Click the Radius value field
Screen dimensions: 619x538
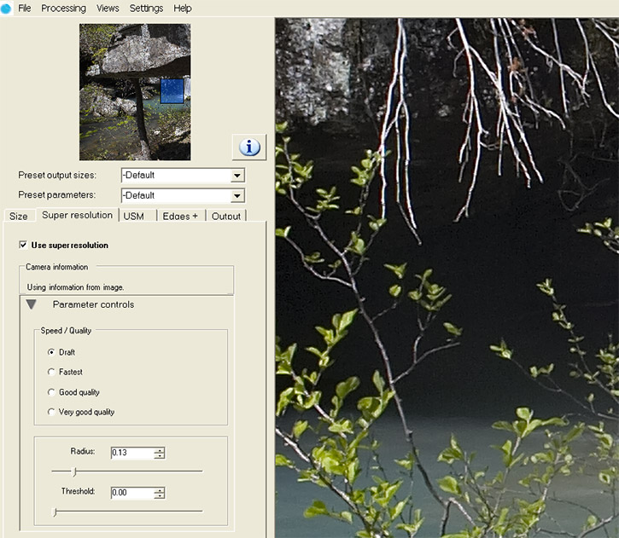coord(132,453)
